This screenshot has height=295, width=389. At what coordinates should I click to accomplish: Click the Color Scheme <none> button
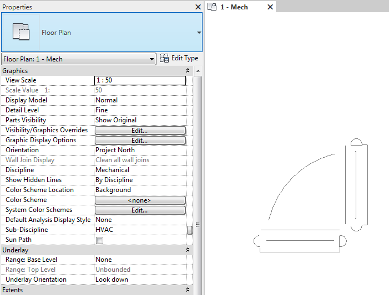(140, 200)
